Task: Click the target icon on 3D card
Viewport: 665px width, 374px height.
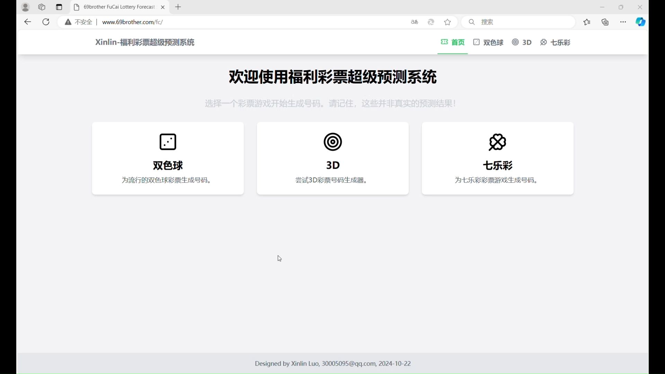Action: click(333, 142)
